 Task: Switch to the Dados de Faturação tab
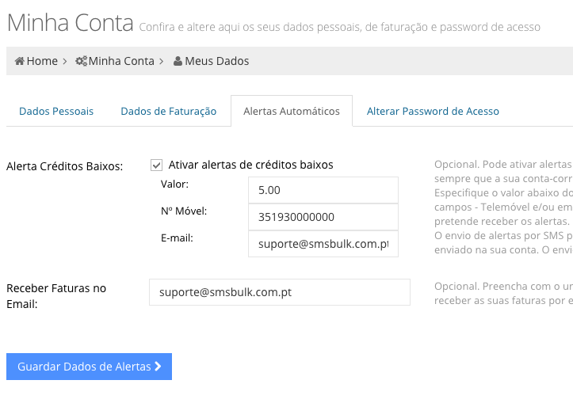(169, 111)
